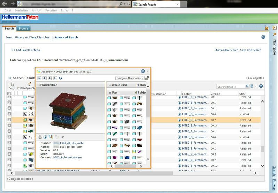Click the info icon on the version 00.14 row
Screen dimensions: 278x193
[179, 126]
